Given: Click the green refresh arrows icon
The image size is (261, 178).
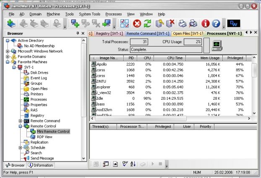Looking at the screenshot, I should 148,23.
